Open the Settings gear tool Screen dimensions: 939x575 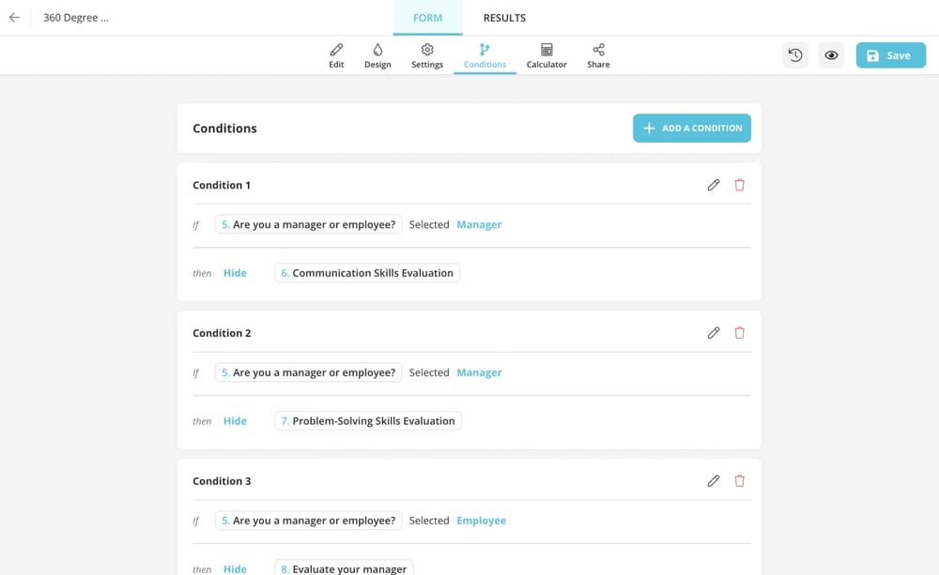427,55
